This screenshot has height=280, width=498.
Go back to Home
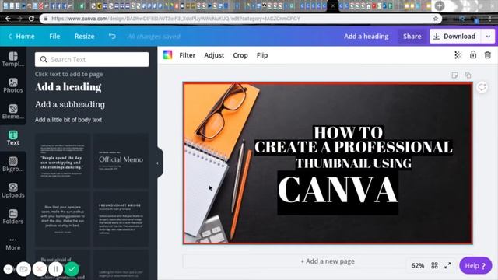(x=21, y=37)
